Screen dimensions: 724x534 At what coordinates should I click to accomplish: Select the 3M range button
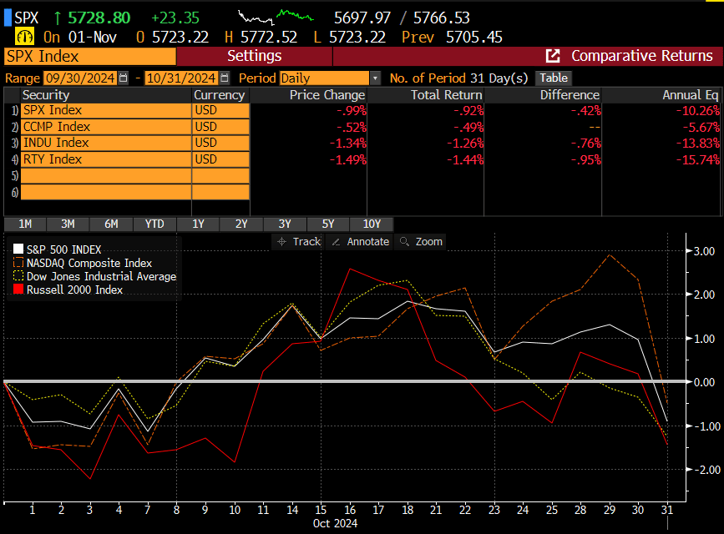[x=68, y=224]
